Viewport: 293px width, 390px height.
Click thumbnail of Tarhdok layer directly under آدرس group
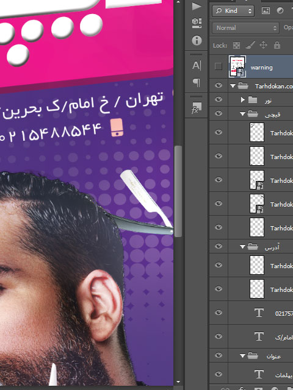click(257, 265)
